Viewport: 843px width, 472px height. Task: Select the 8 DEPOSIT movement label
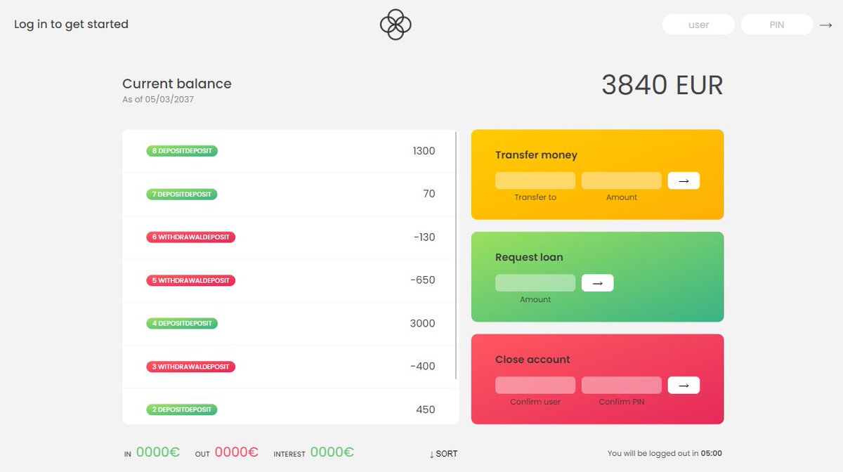[182, 151]
